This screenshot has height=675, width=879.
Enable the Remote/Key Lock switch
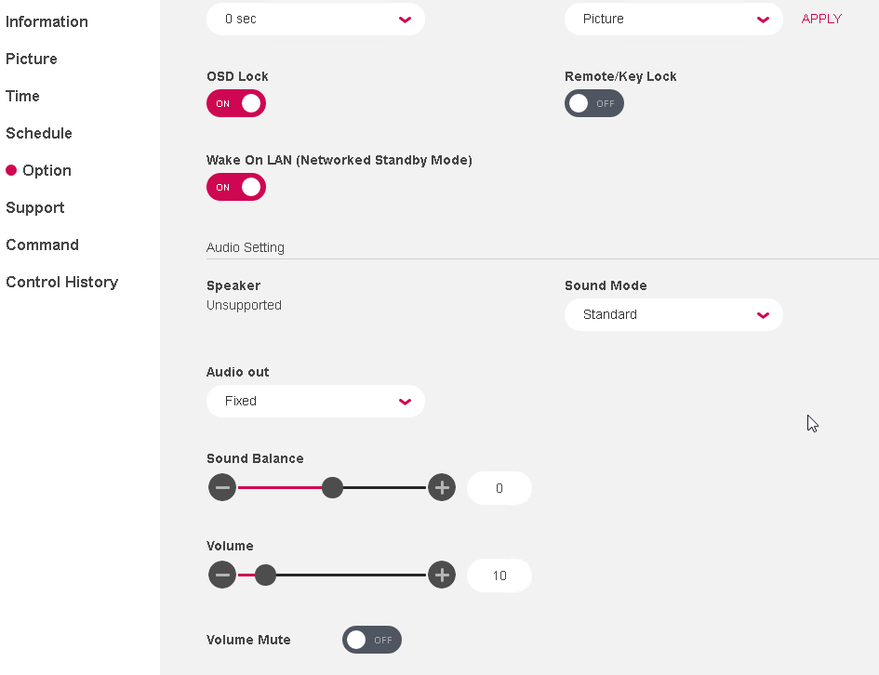[593, 103]
